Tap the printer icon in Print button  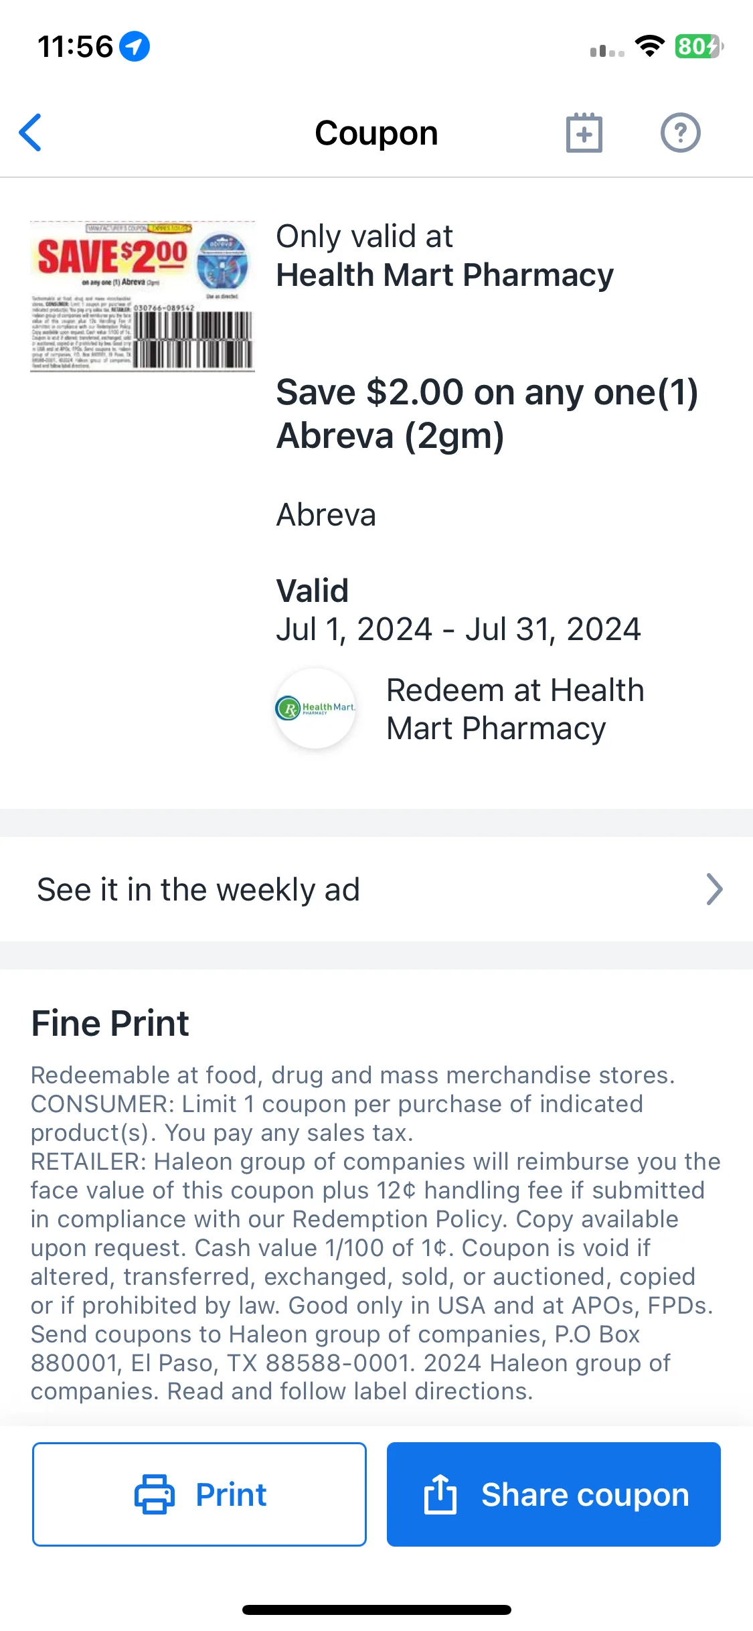point(155,1494)
